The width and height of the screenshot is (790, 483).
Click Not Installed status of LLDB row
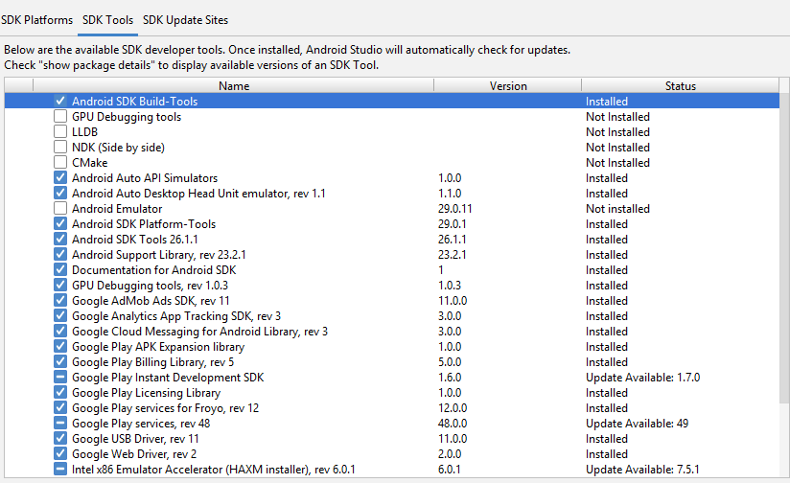coord(617,132)
